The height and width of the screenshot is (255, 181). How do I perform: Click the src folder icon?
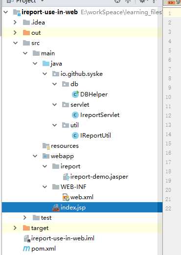pyautogui.click(x=26, y=43)
